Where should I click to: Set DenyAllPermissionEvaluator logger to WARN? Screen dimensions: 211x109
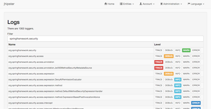186,79
